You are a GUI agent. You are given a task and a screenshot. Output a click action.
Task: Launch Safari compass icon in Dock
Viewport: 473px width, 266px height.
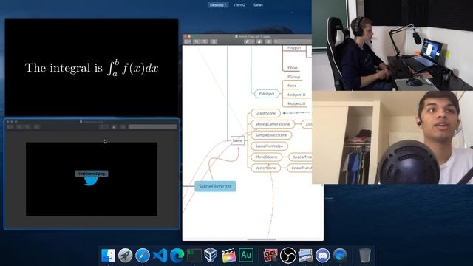[143, 255]
